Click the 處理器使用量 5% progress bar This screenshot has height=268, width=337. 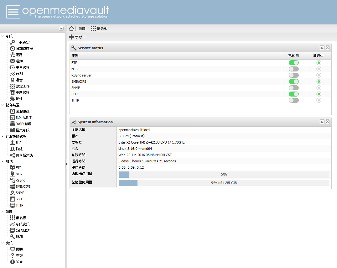[x=224, y=175]
